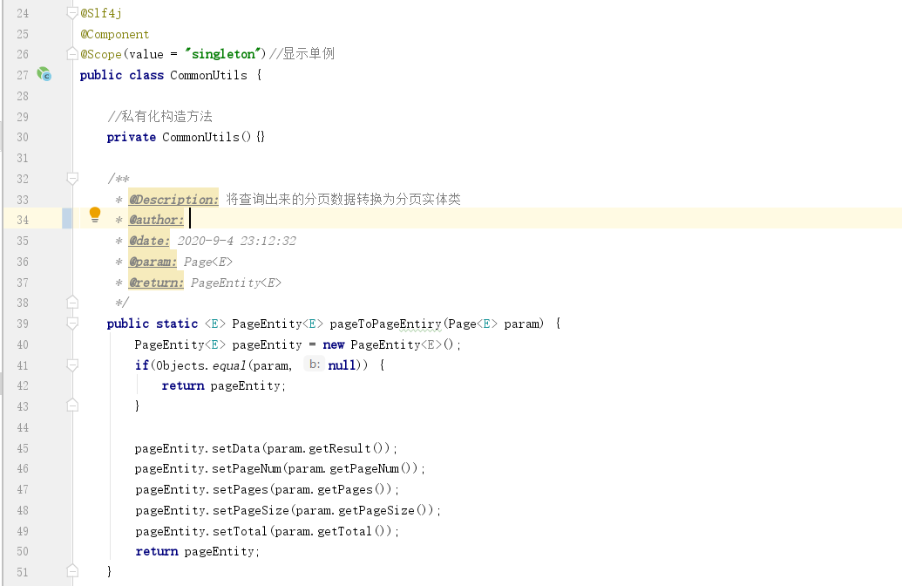The height and width of the screenshot is (586, 902).
Task: Click line number 27 in the gutter
Action: [x=23, y=75]
